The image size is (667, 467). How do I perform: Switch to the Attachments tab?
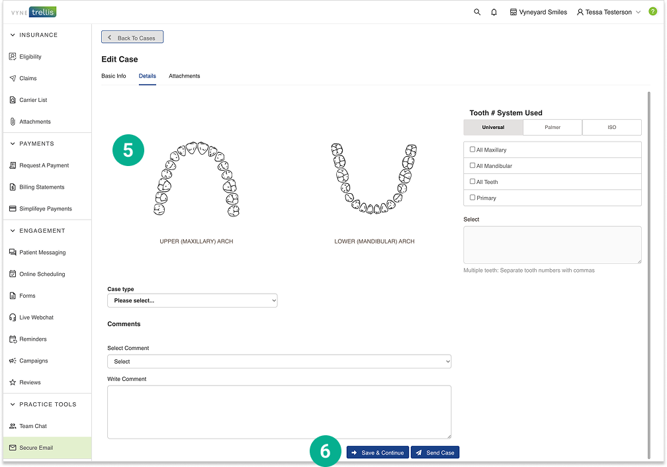184,76
